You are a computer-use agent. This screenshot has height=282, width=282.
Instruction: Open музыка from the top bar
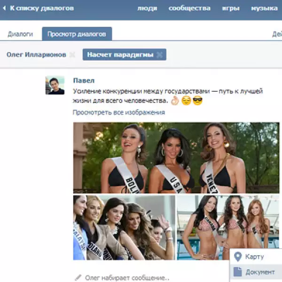[264, 8]
